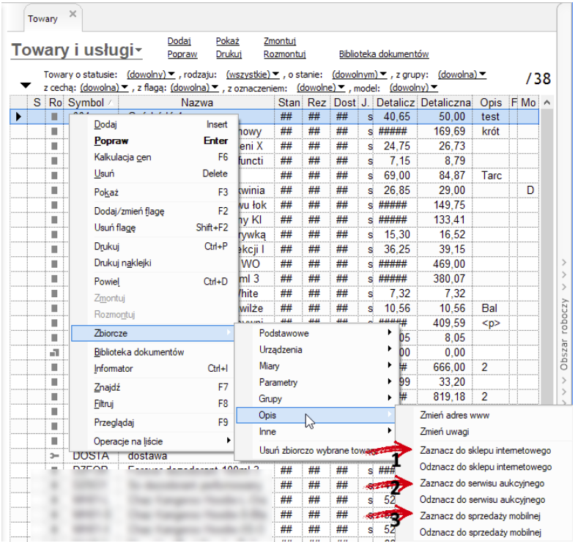The width and height of the screenshot is (578, 546).
Task: Select Odznacz do sklepu internetowego
Action: (486, 467)
